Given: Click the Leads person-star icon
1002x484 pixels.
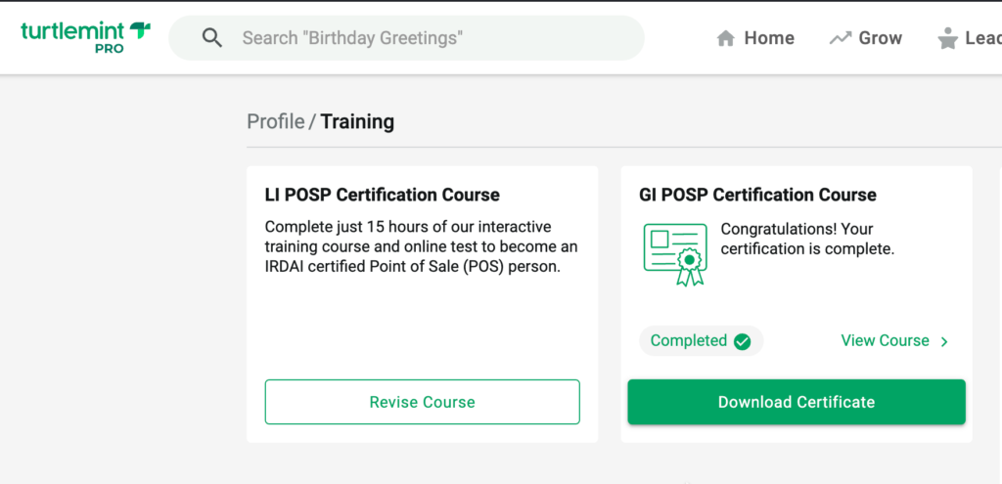Looking at the screenshot, I should [947, 38].
